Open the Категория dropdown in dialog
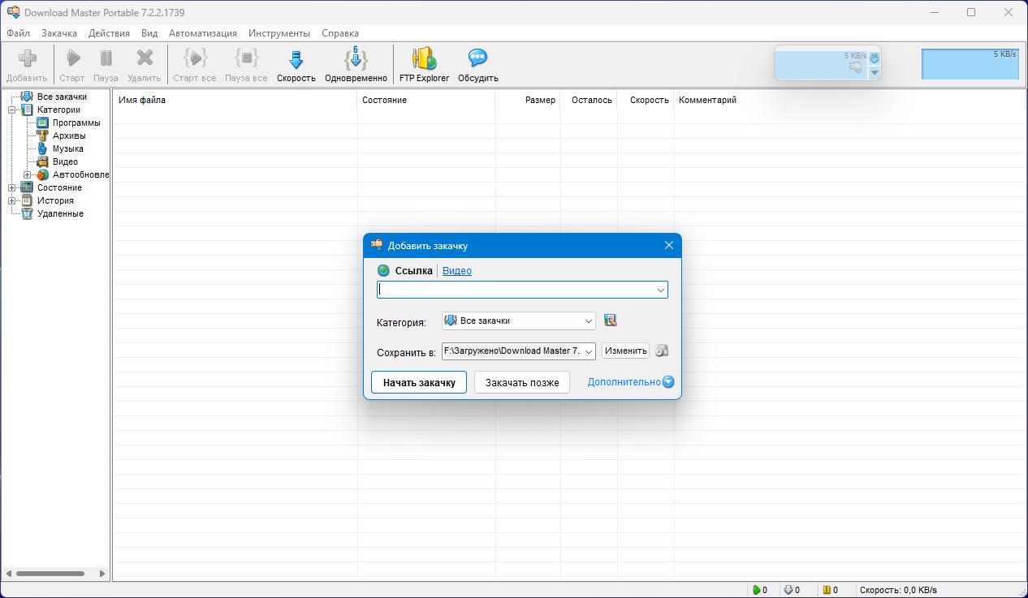 (589, 321)
